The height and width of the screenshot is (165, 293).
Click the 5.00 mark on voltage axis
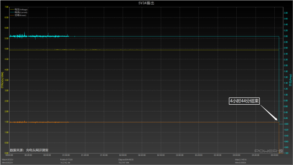(x=6, y=49)
